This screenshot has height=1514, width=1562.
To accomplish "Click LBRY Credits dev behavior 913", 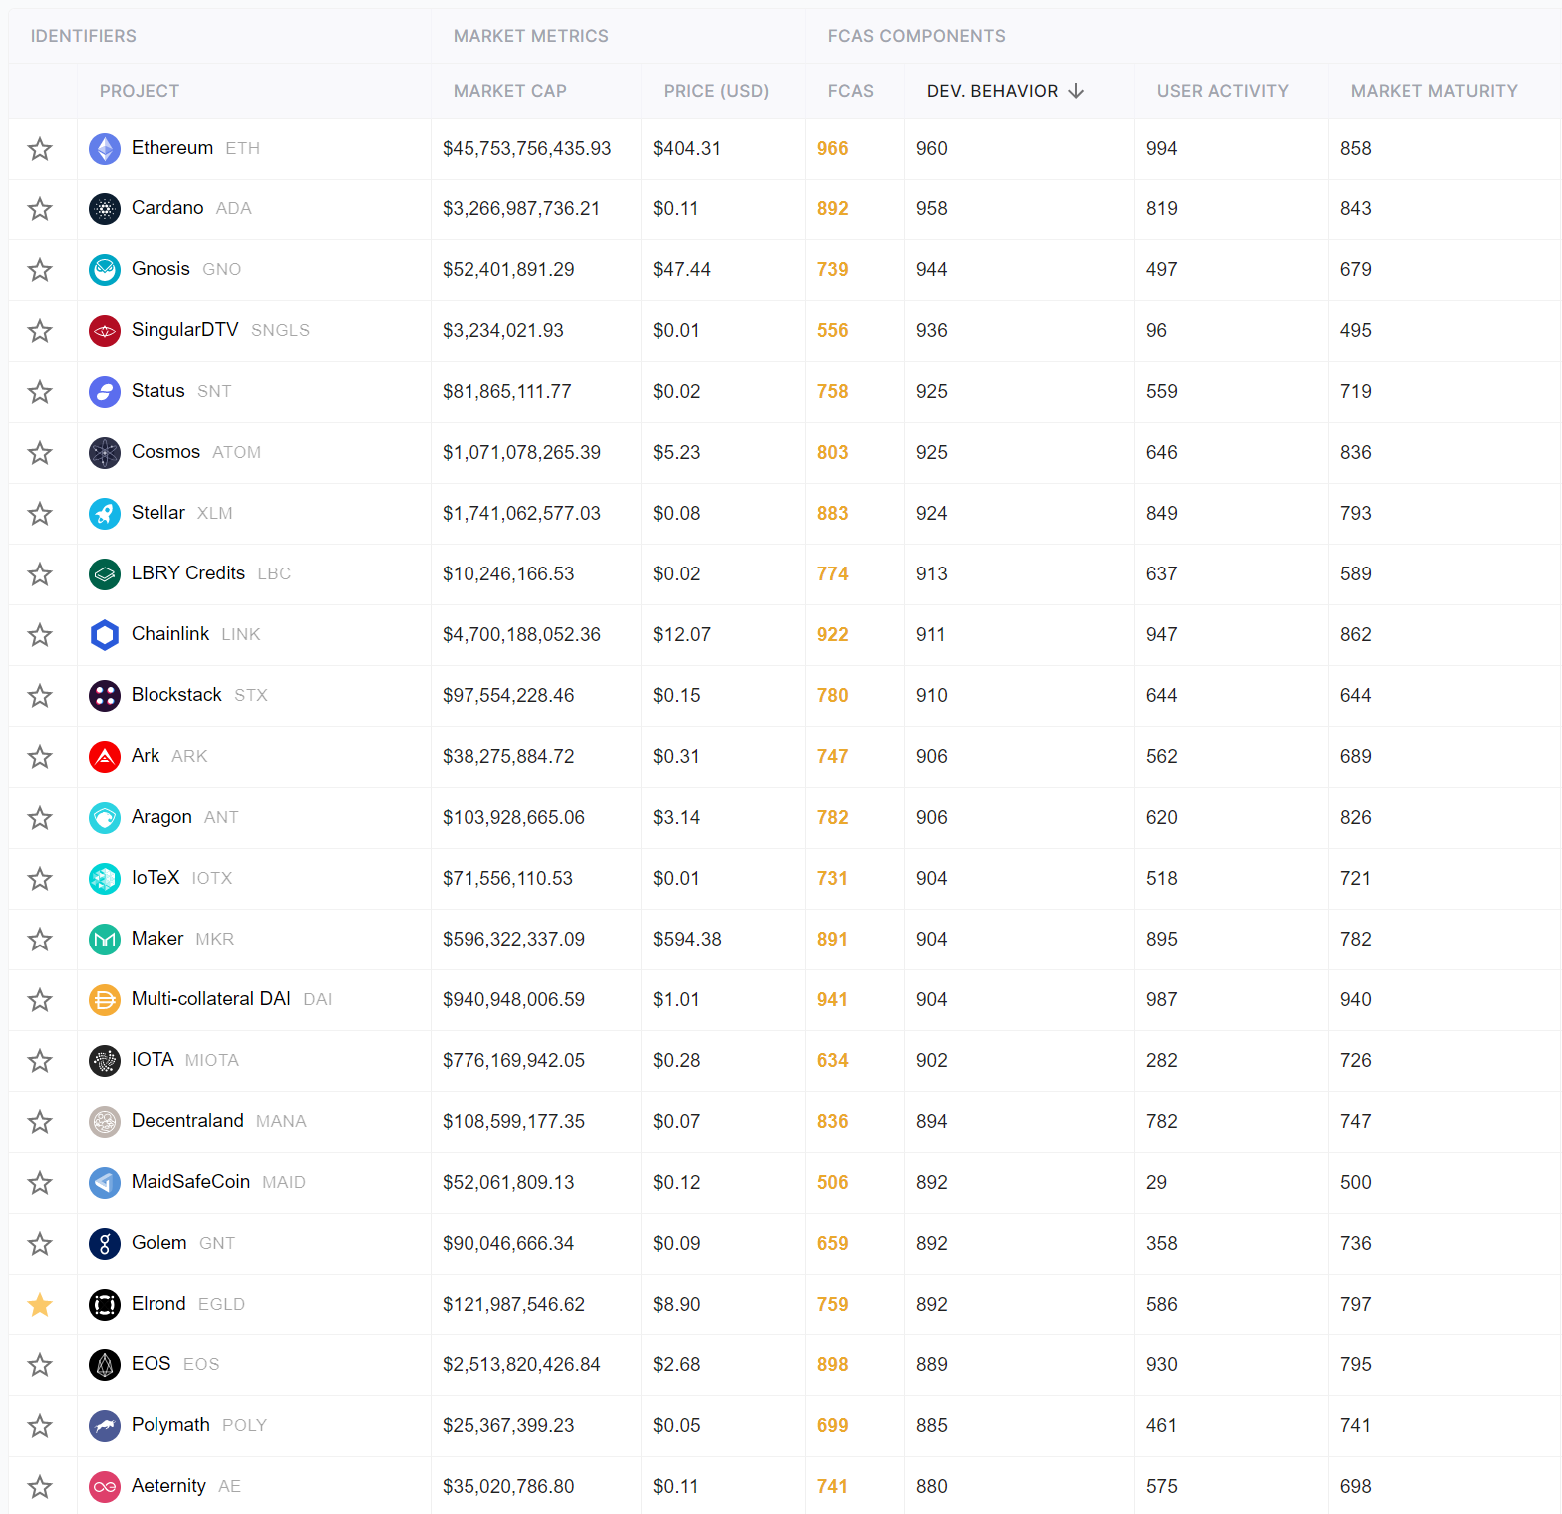I will [x=932, y=574].
